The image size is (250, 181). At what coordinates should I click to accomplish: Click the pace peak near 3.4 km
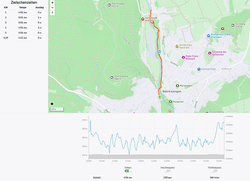click(176, 125)
